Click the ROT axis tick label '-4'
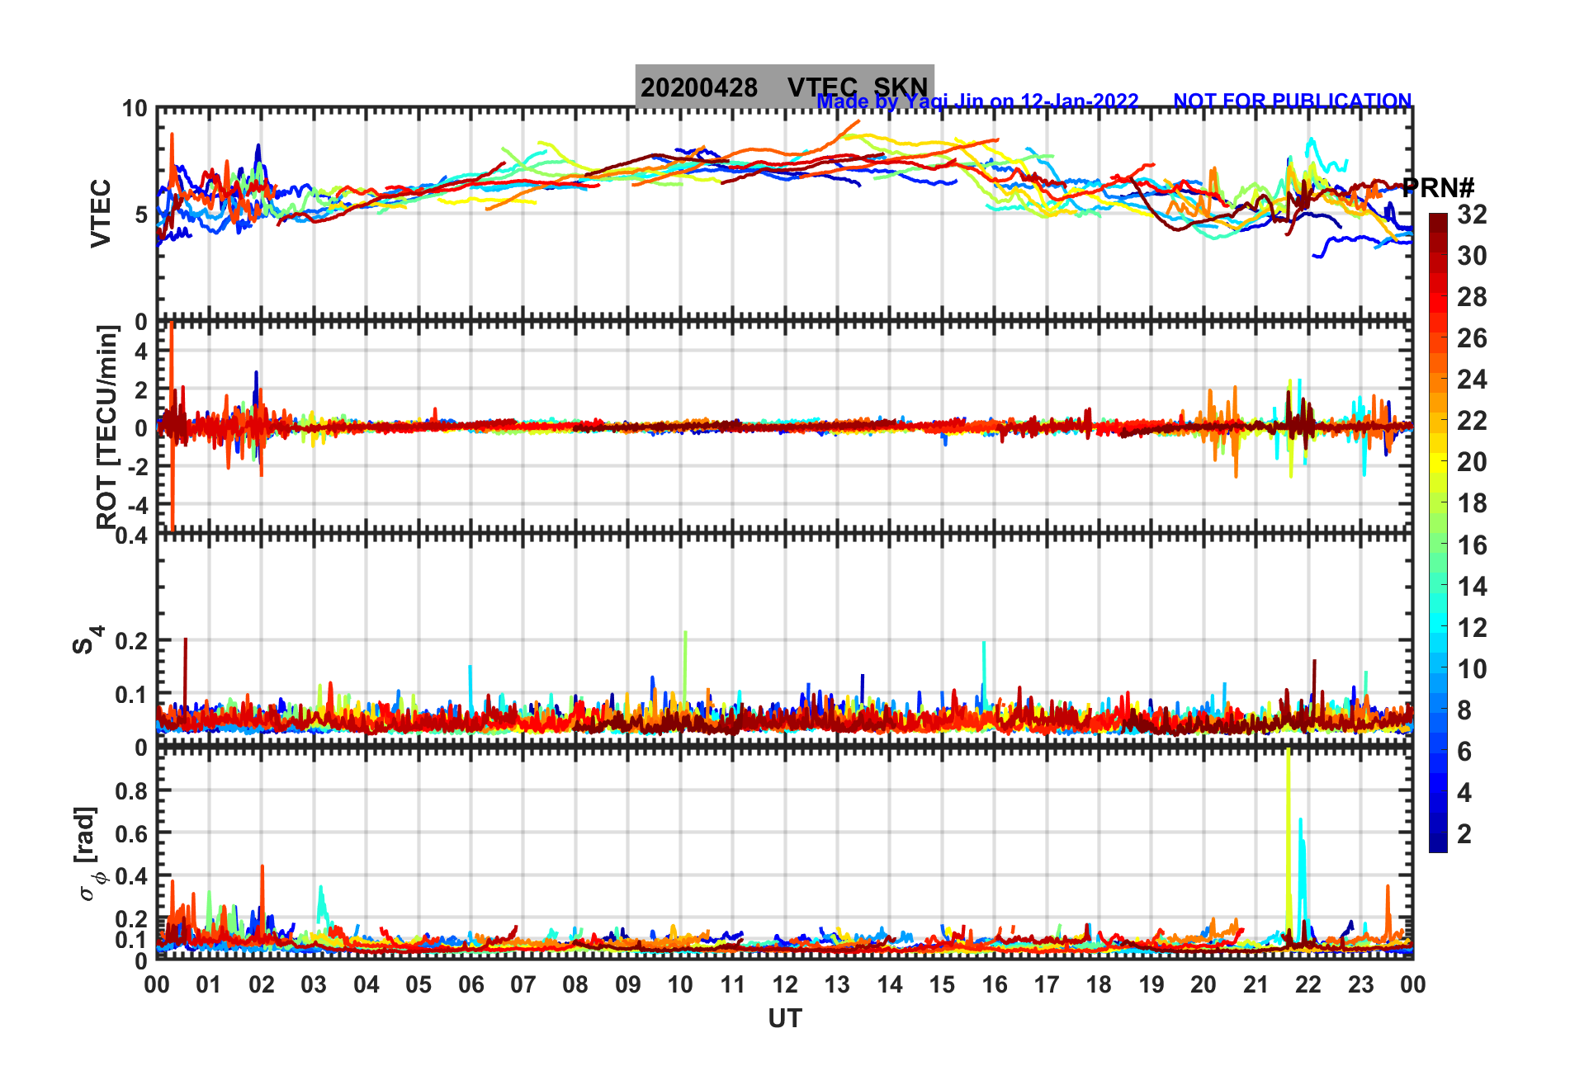Screen dimensions: 1570x1066 pyautogui.click(x=136, y=505)
